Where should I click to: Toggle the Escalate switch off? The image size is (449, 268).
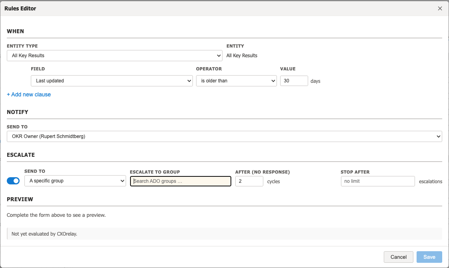pyautogui.click(x=13, y=181)
